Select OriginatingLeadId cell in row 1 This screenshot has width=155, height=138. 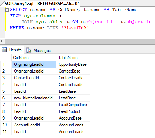(34, 64)
